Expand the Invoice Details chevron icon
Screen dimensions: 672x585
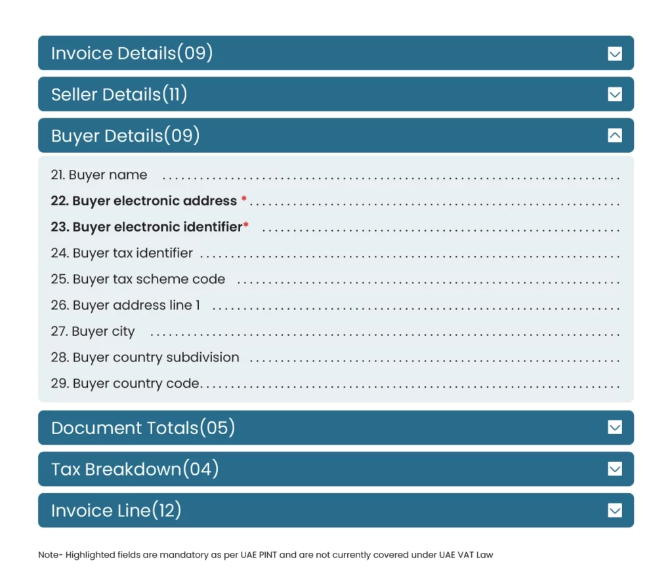tap(615, 54)
